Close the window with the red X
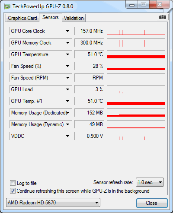This screenshot has width=173, height=213. click(x=160, y=5)
